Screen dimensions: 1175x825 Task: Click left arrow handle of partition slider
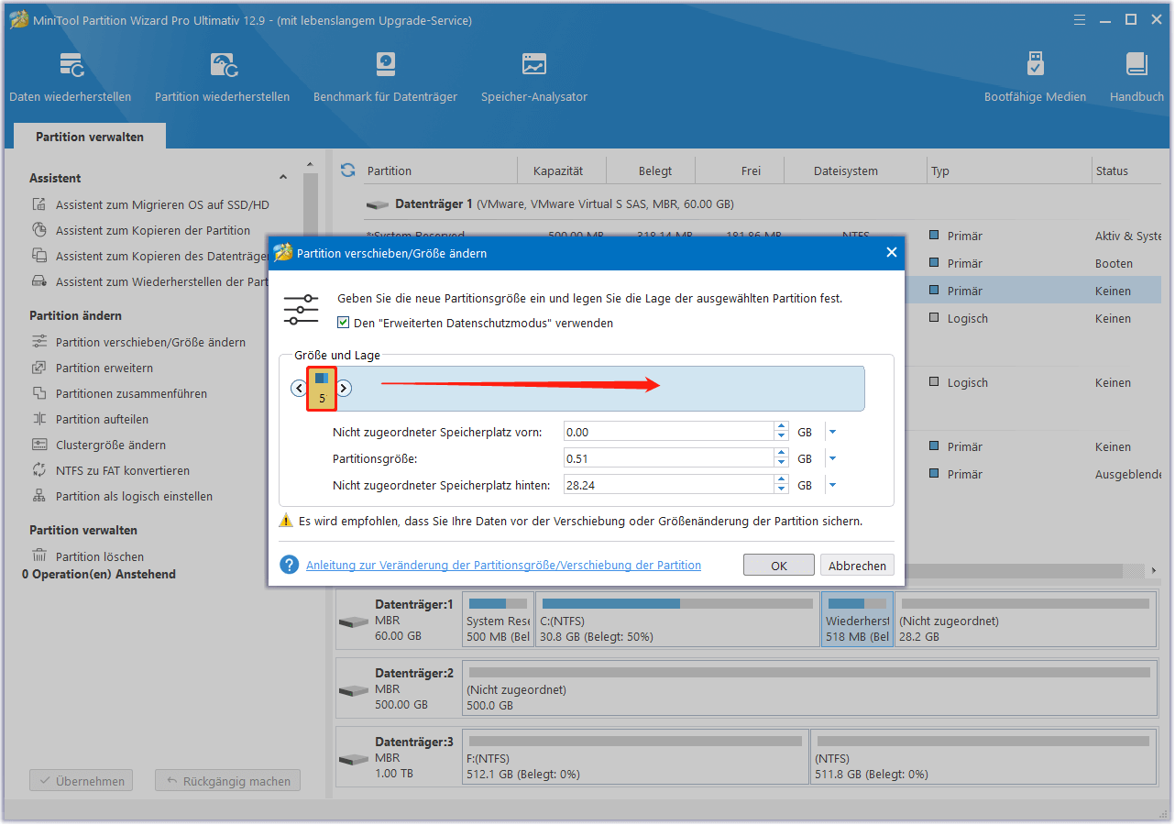click(299, 389)
